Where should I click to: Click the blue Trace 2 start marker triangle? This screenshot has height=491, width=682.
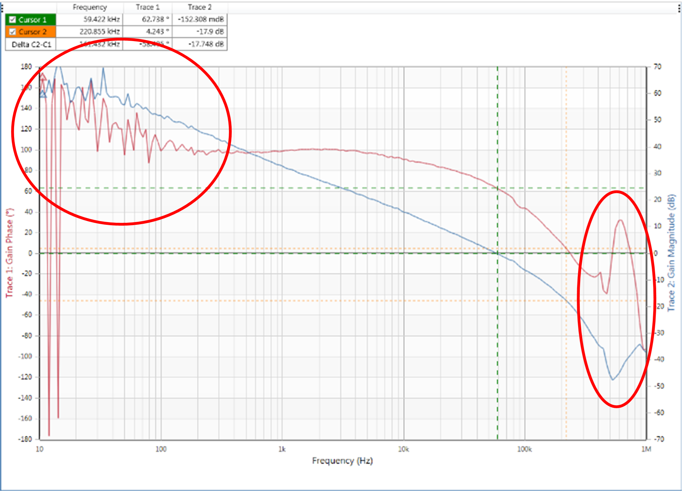(x=43, y=94)
